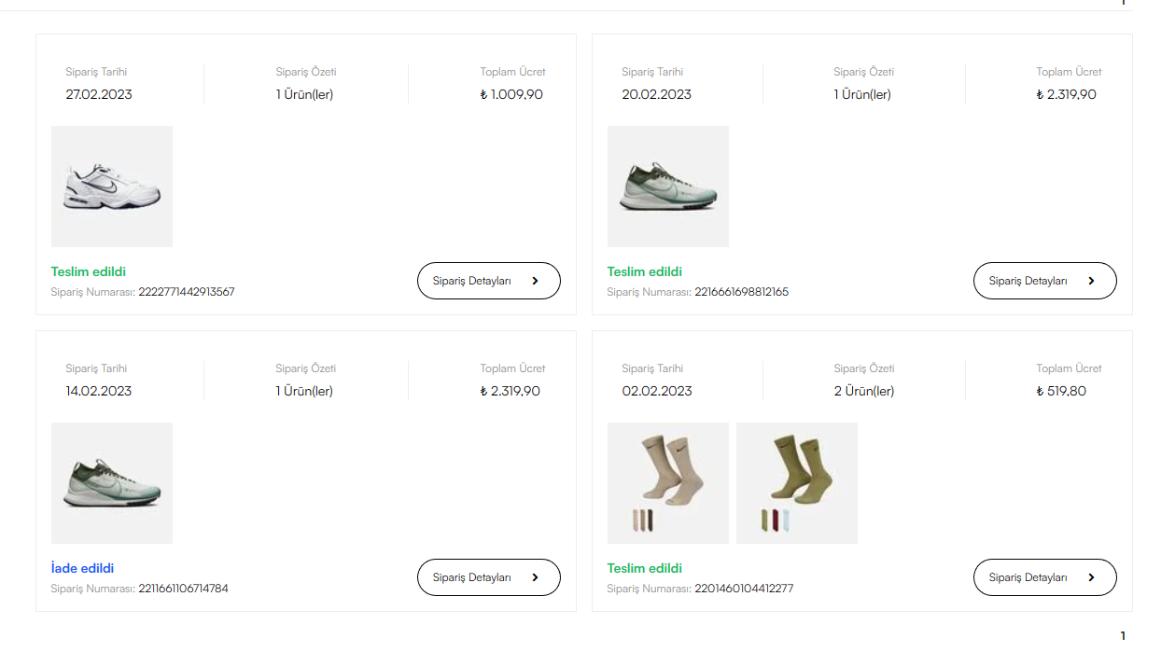The width and height of the screenshot is (1161, 652).
Task: Click the order number 2211661106714784
Action: (x=183, y=589)
